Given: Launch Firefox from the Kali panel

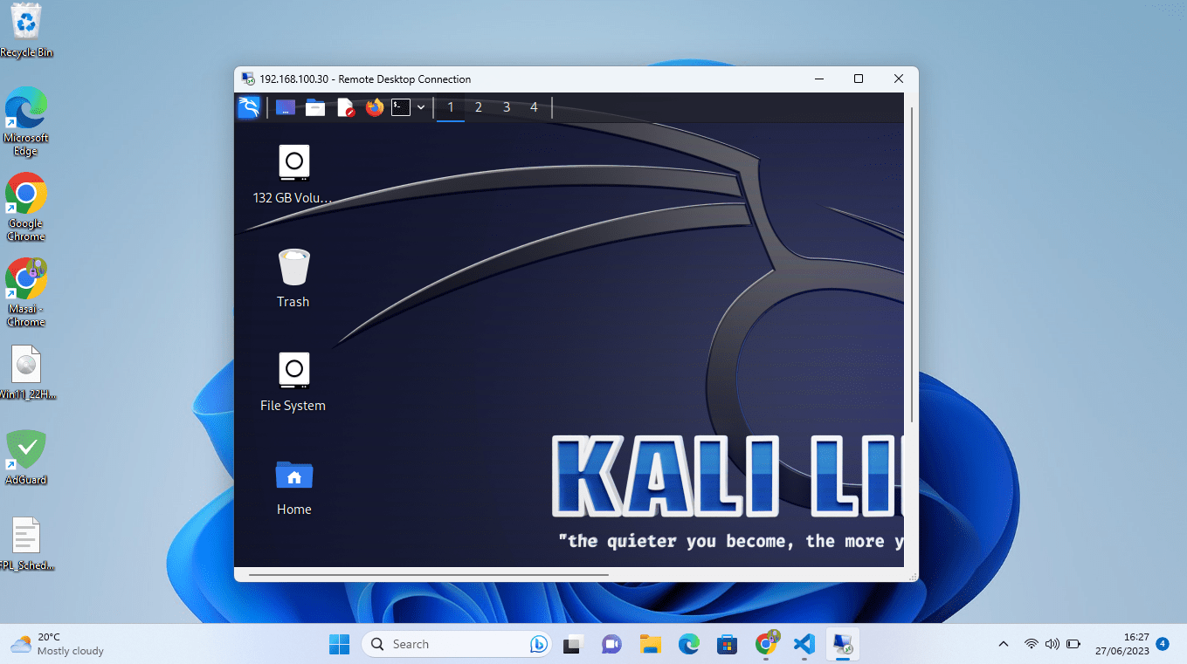Looking at the screenshot, I should pos(375,107).
